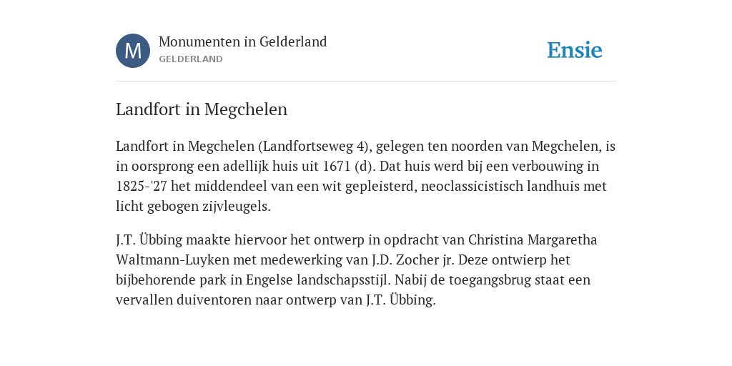Select the grey GELDERLAND category label
732x366 pixels.
[190, 59]
